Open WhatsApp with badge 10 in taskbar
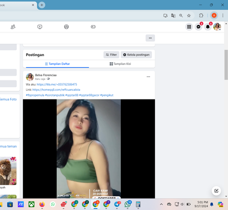This screenshot has height=210, width=228. [x=128, y=205]
